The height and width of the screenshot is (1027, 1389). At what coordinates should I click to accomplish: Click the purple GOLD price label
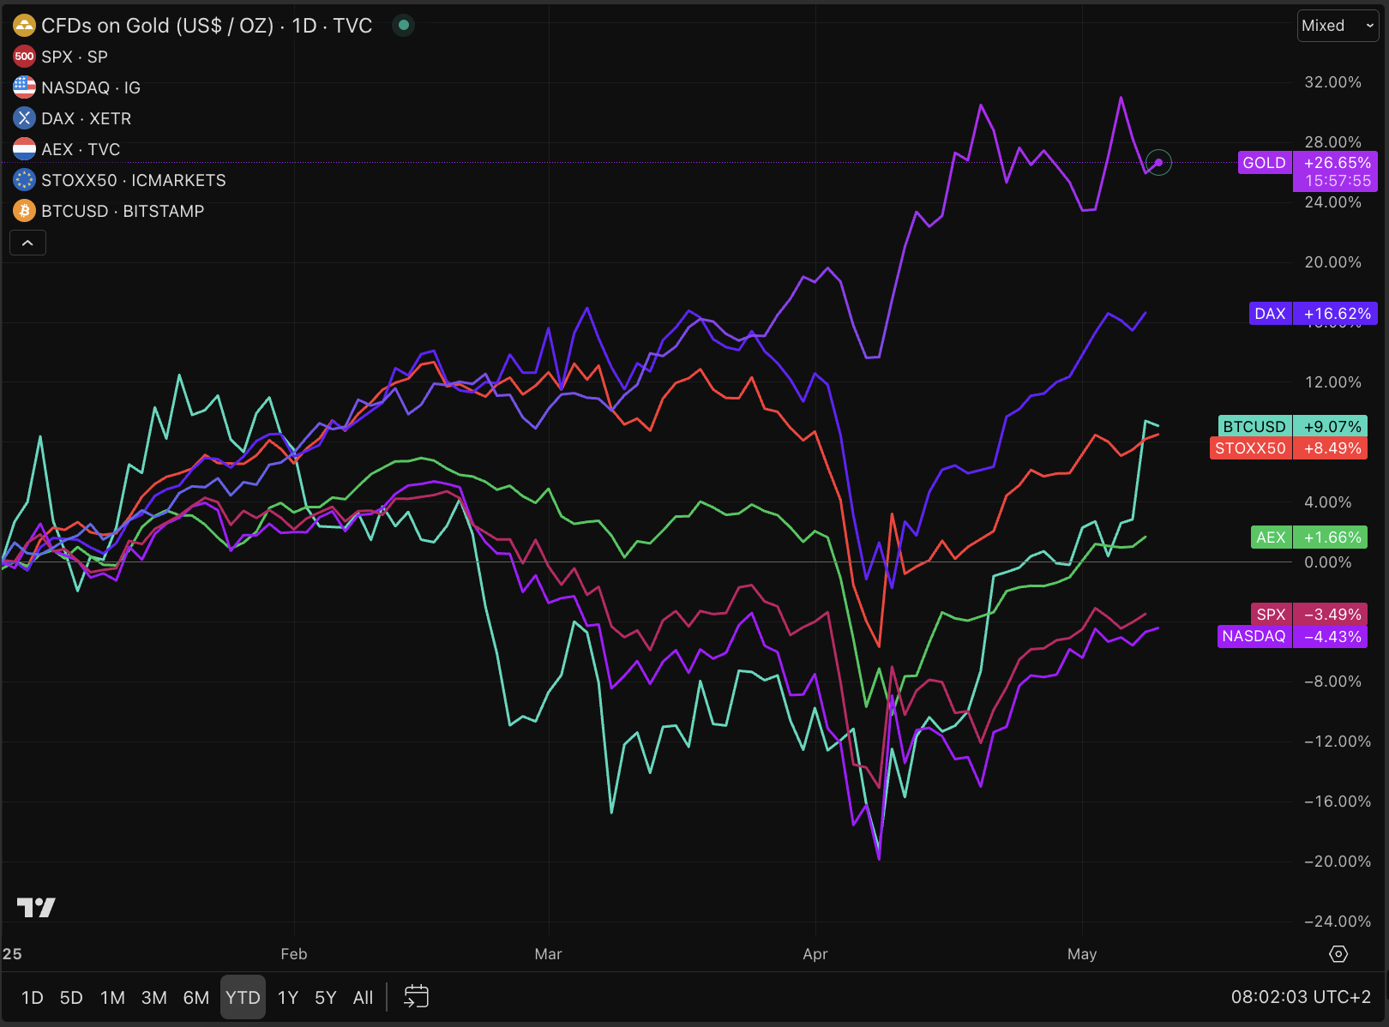pyautogui.click(x=1265, y=163)
